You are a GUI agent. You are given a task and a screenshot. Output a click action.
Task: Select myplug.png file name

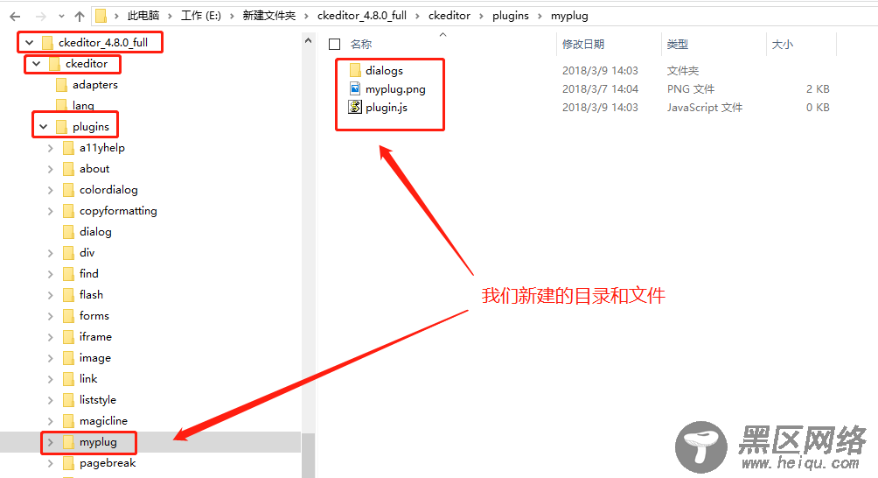395,89
